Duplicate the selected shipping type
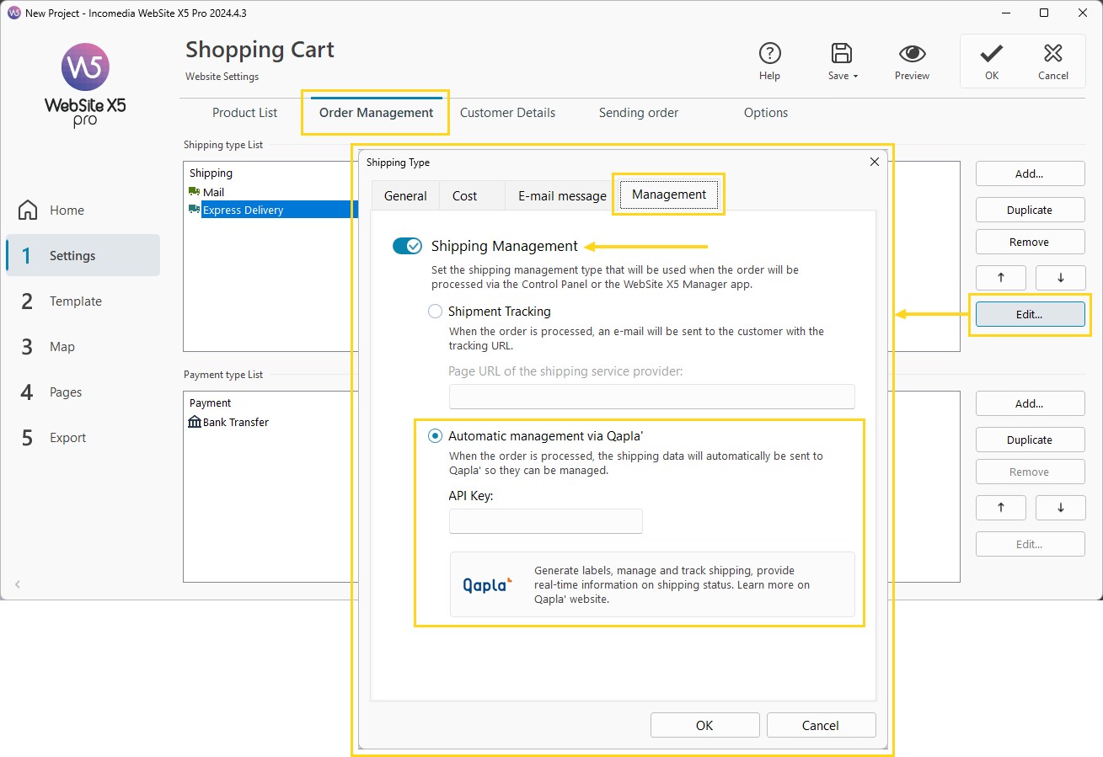The width and height of the screenshot is (1103, 757). tap(1030, 210)
